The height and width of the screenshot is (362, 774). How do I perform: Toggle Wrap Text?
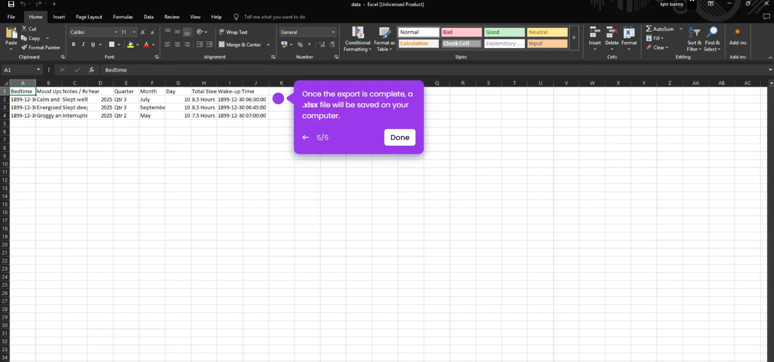point(233,32)
